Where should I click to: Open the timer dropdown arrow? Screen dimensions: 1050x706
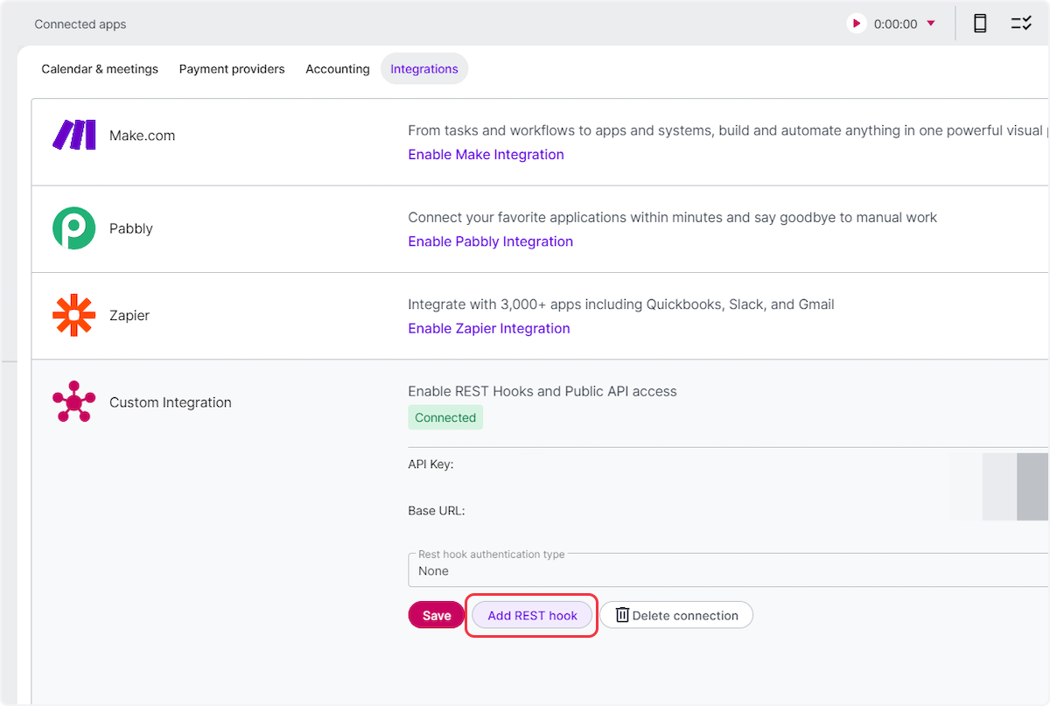pyautogui.click(x=931, y=24)
